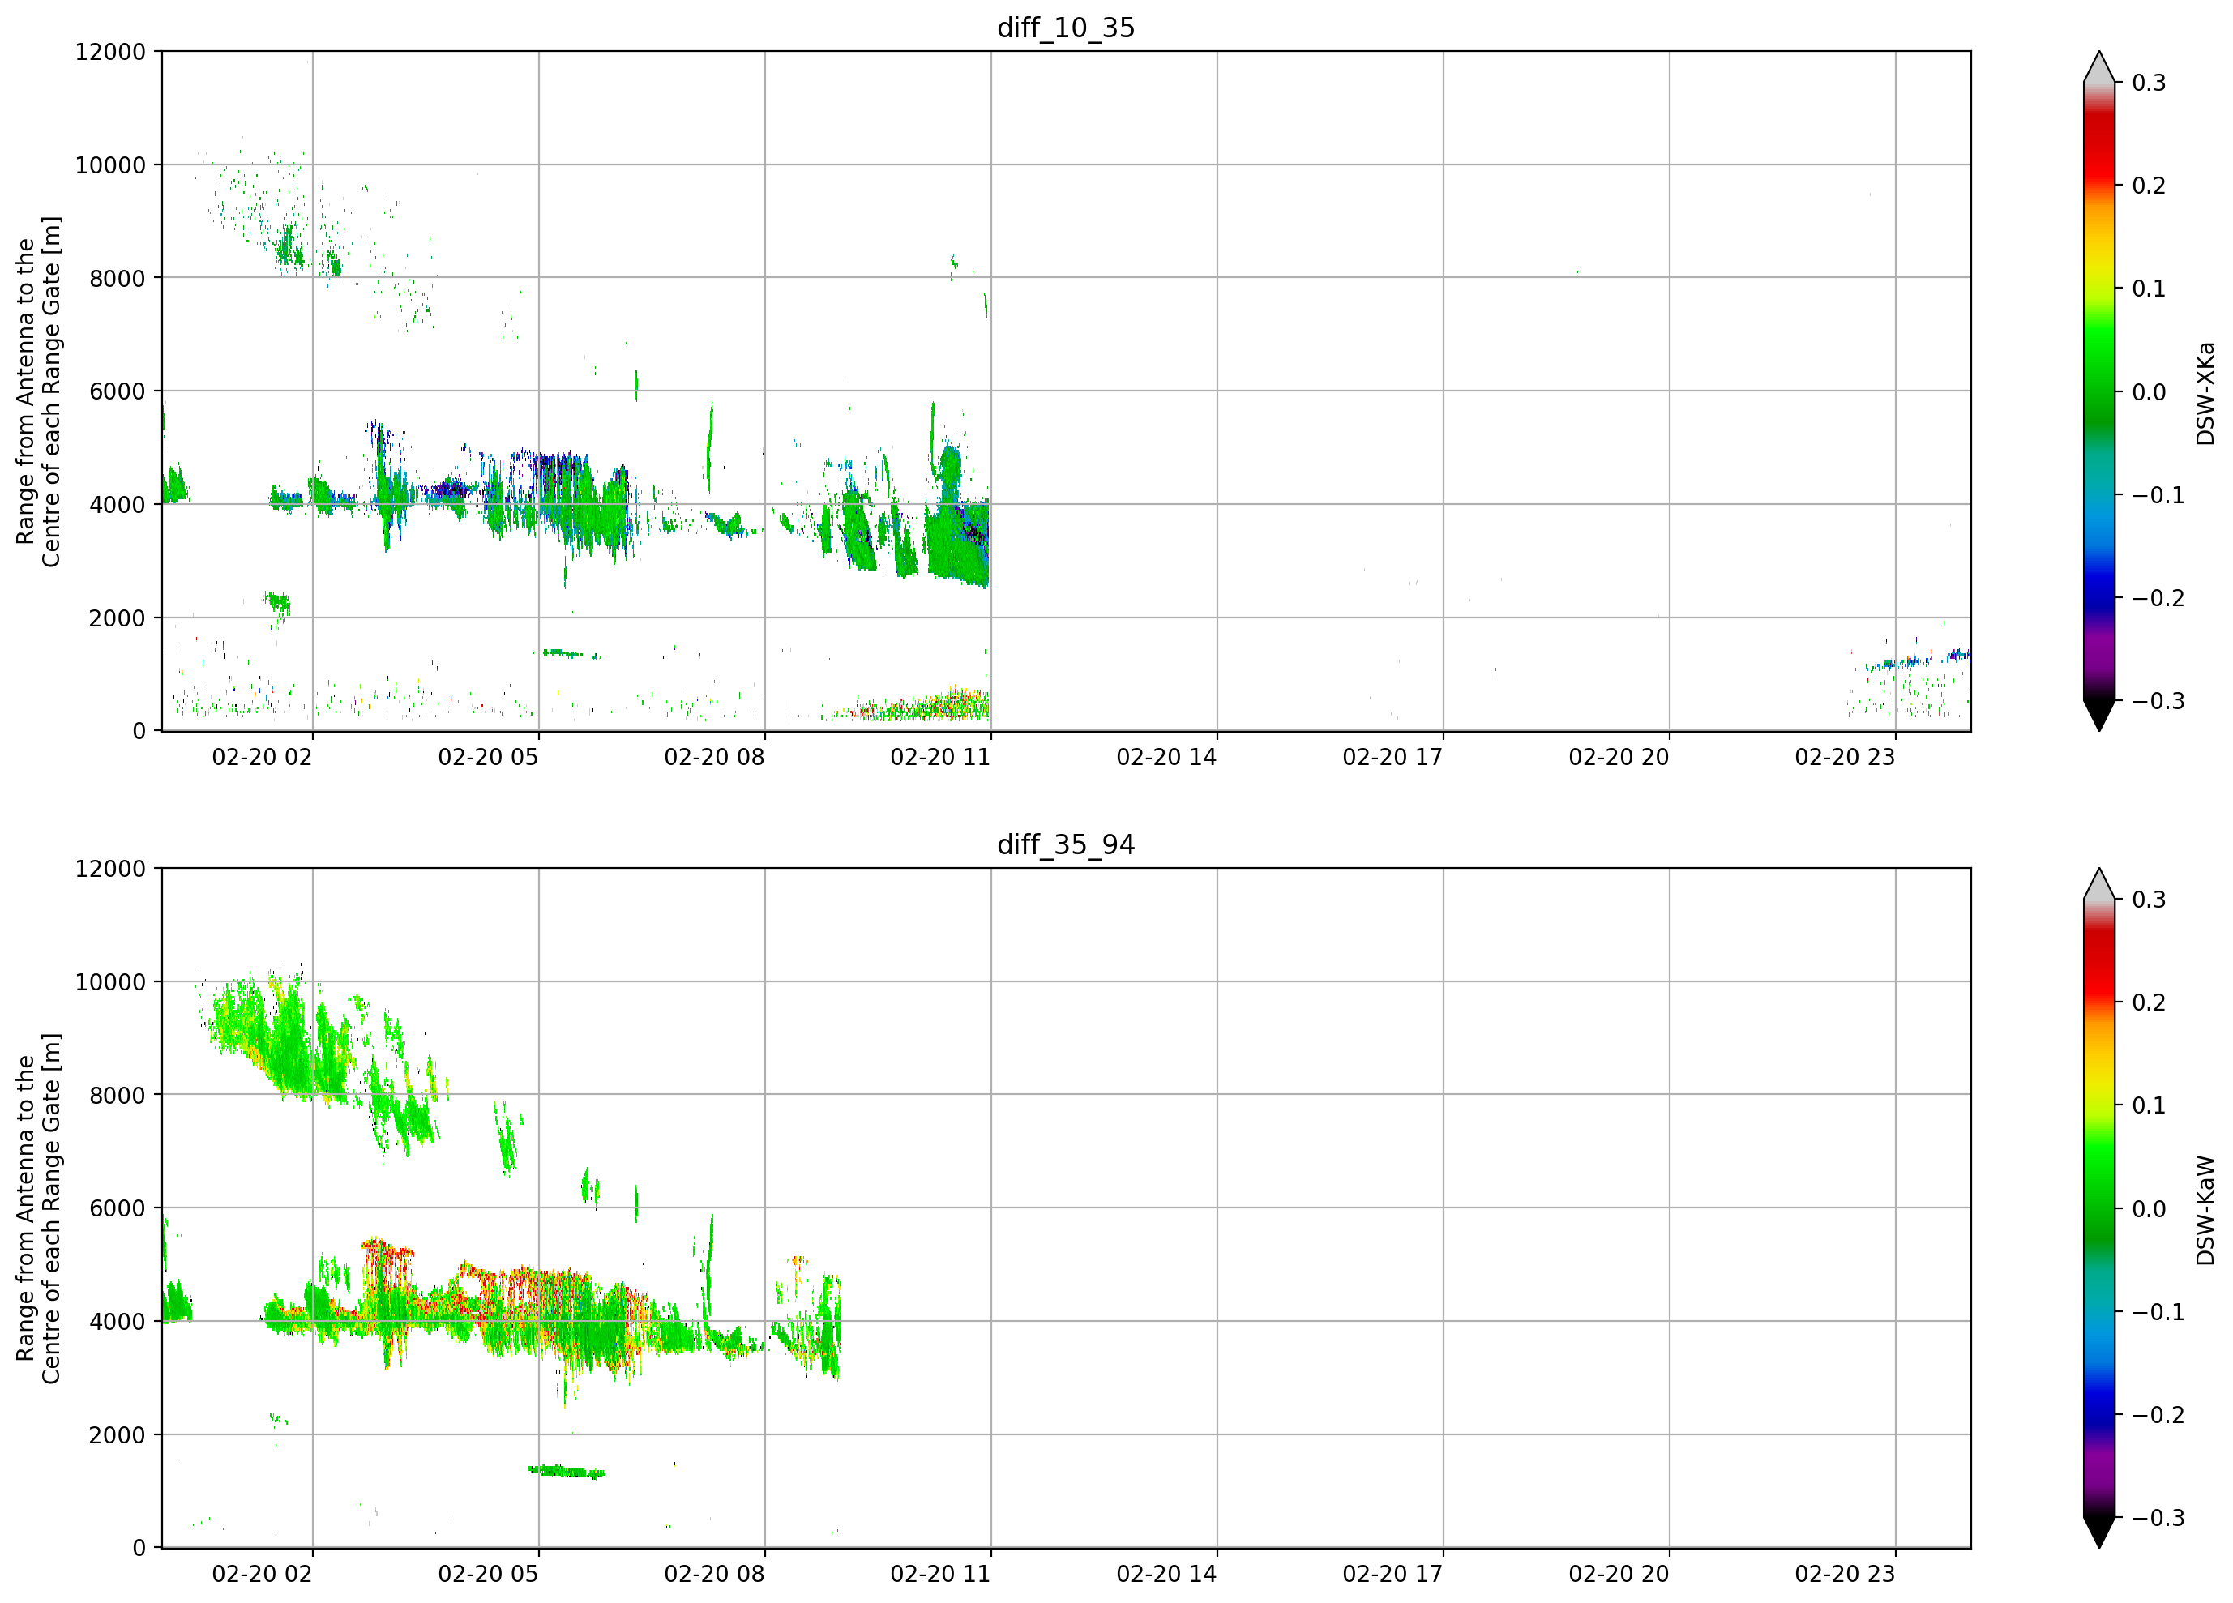
Task: Select '02-20 14' x-tick under diff_10_35 plot
Action: coord(1166,757)
